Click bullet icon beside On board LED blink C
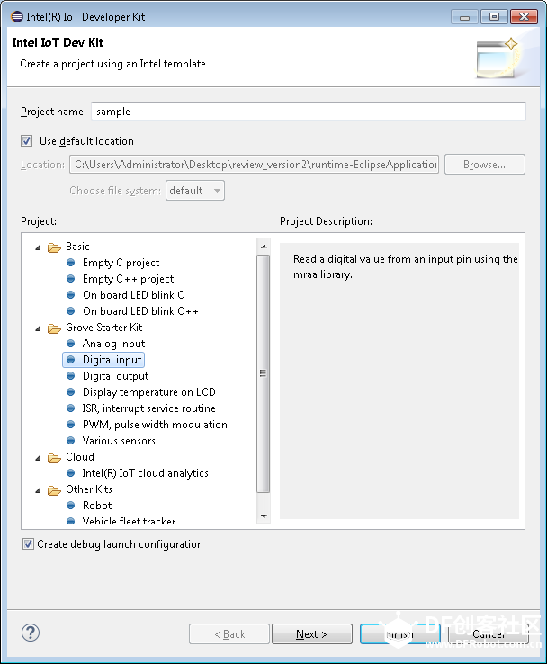 pyautogui.click(x=71, y=295)
